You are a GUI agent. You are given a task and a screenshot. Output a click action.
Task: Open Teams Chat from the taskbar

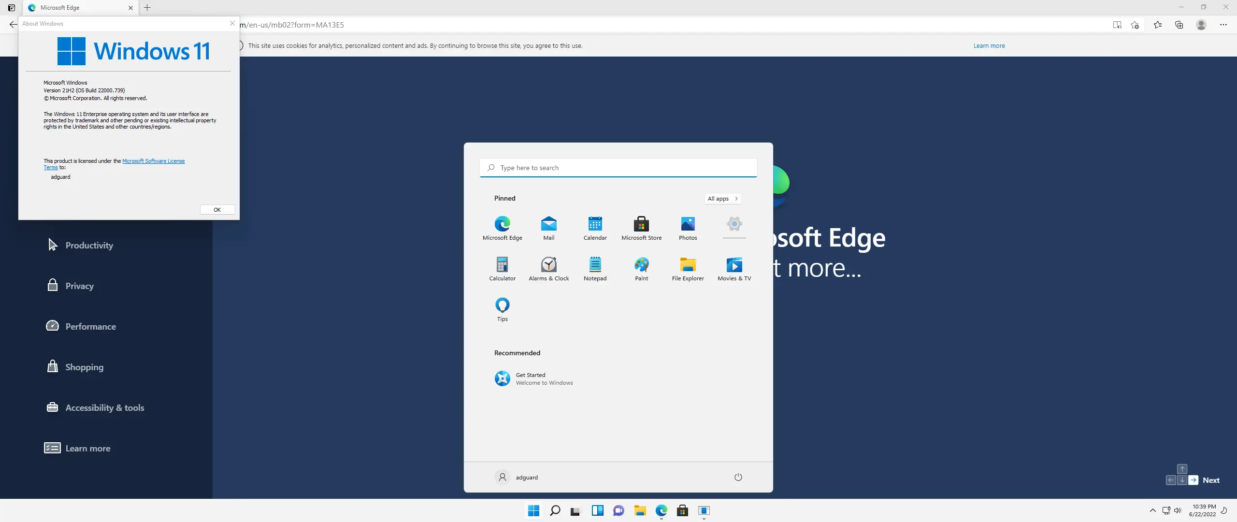(x=618, y=510)
